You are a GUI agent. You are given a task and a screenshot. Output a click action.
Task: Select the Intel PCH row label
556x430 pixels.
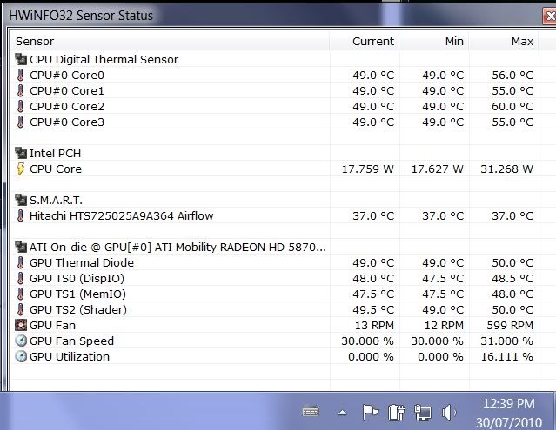pos(56,153)
